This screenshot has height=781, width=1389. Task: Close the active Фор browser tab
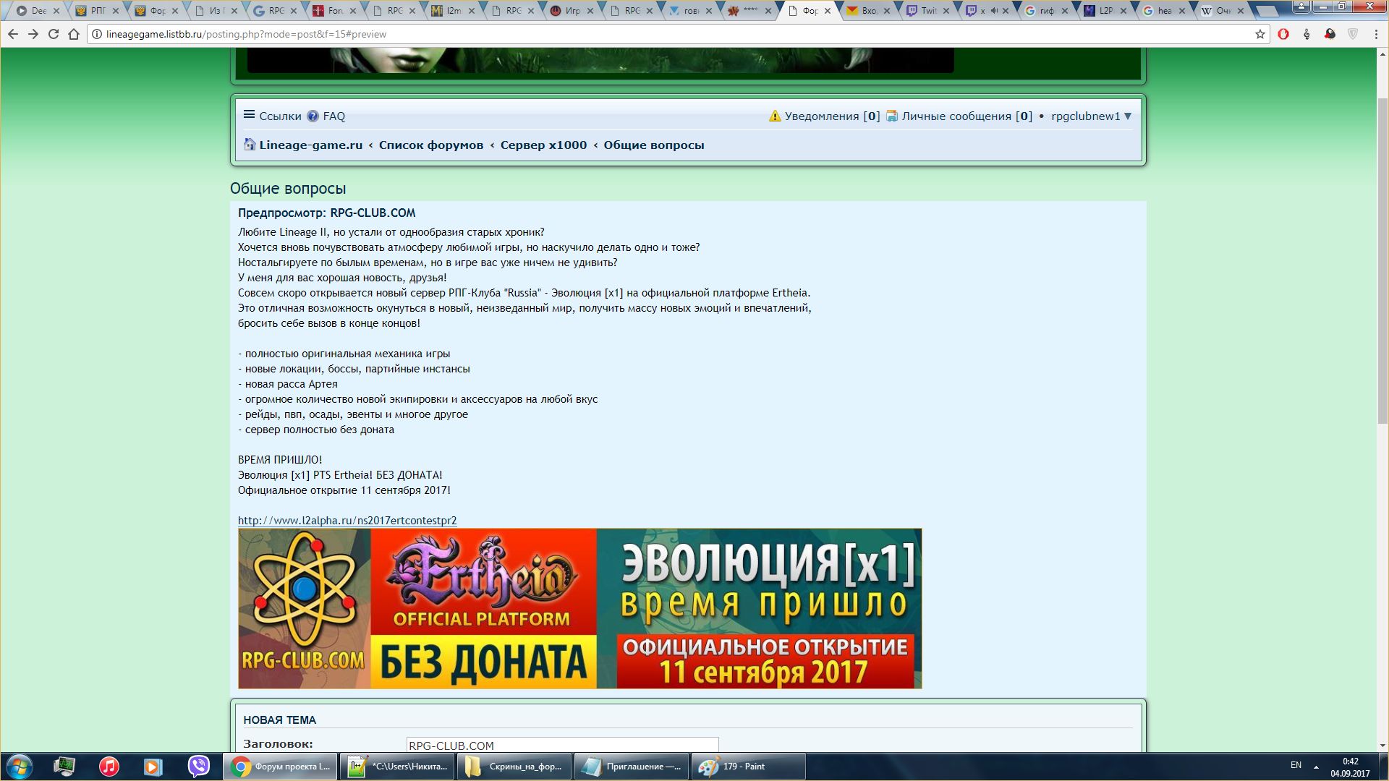(828, 11)
